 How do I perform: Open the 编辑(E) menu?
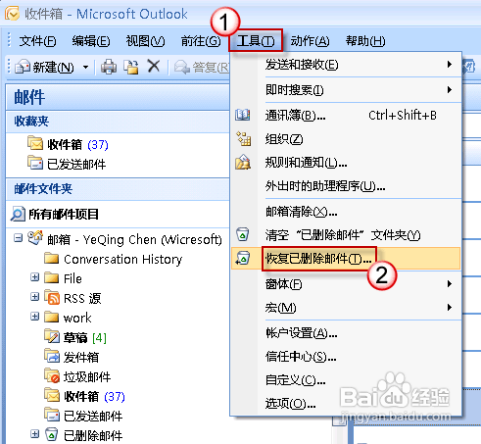pos(91,41)
